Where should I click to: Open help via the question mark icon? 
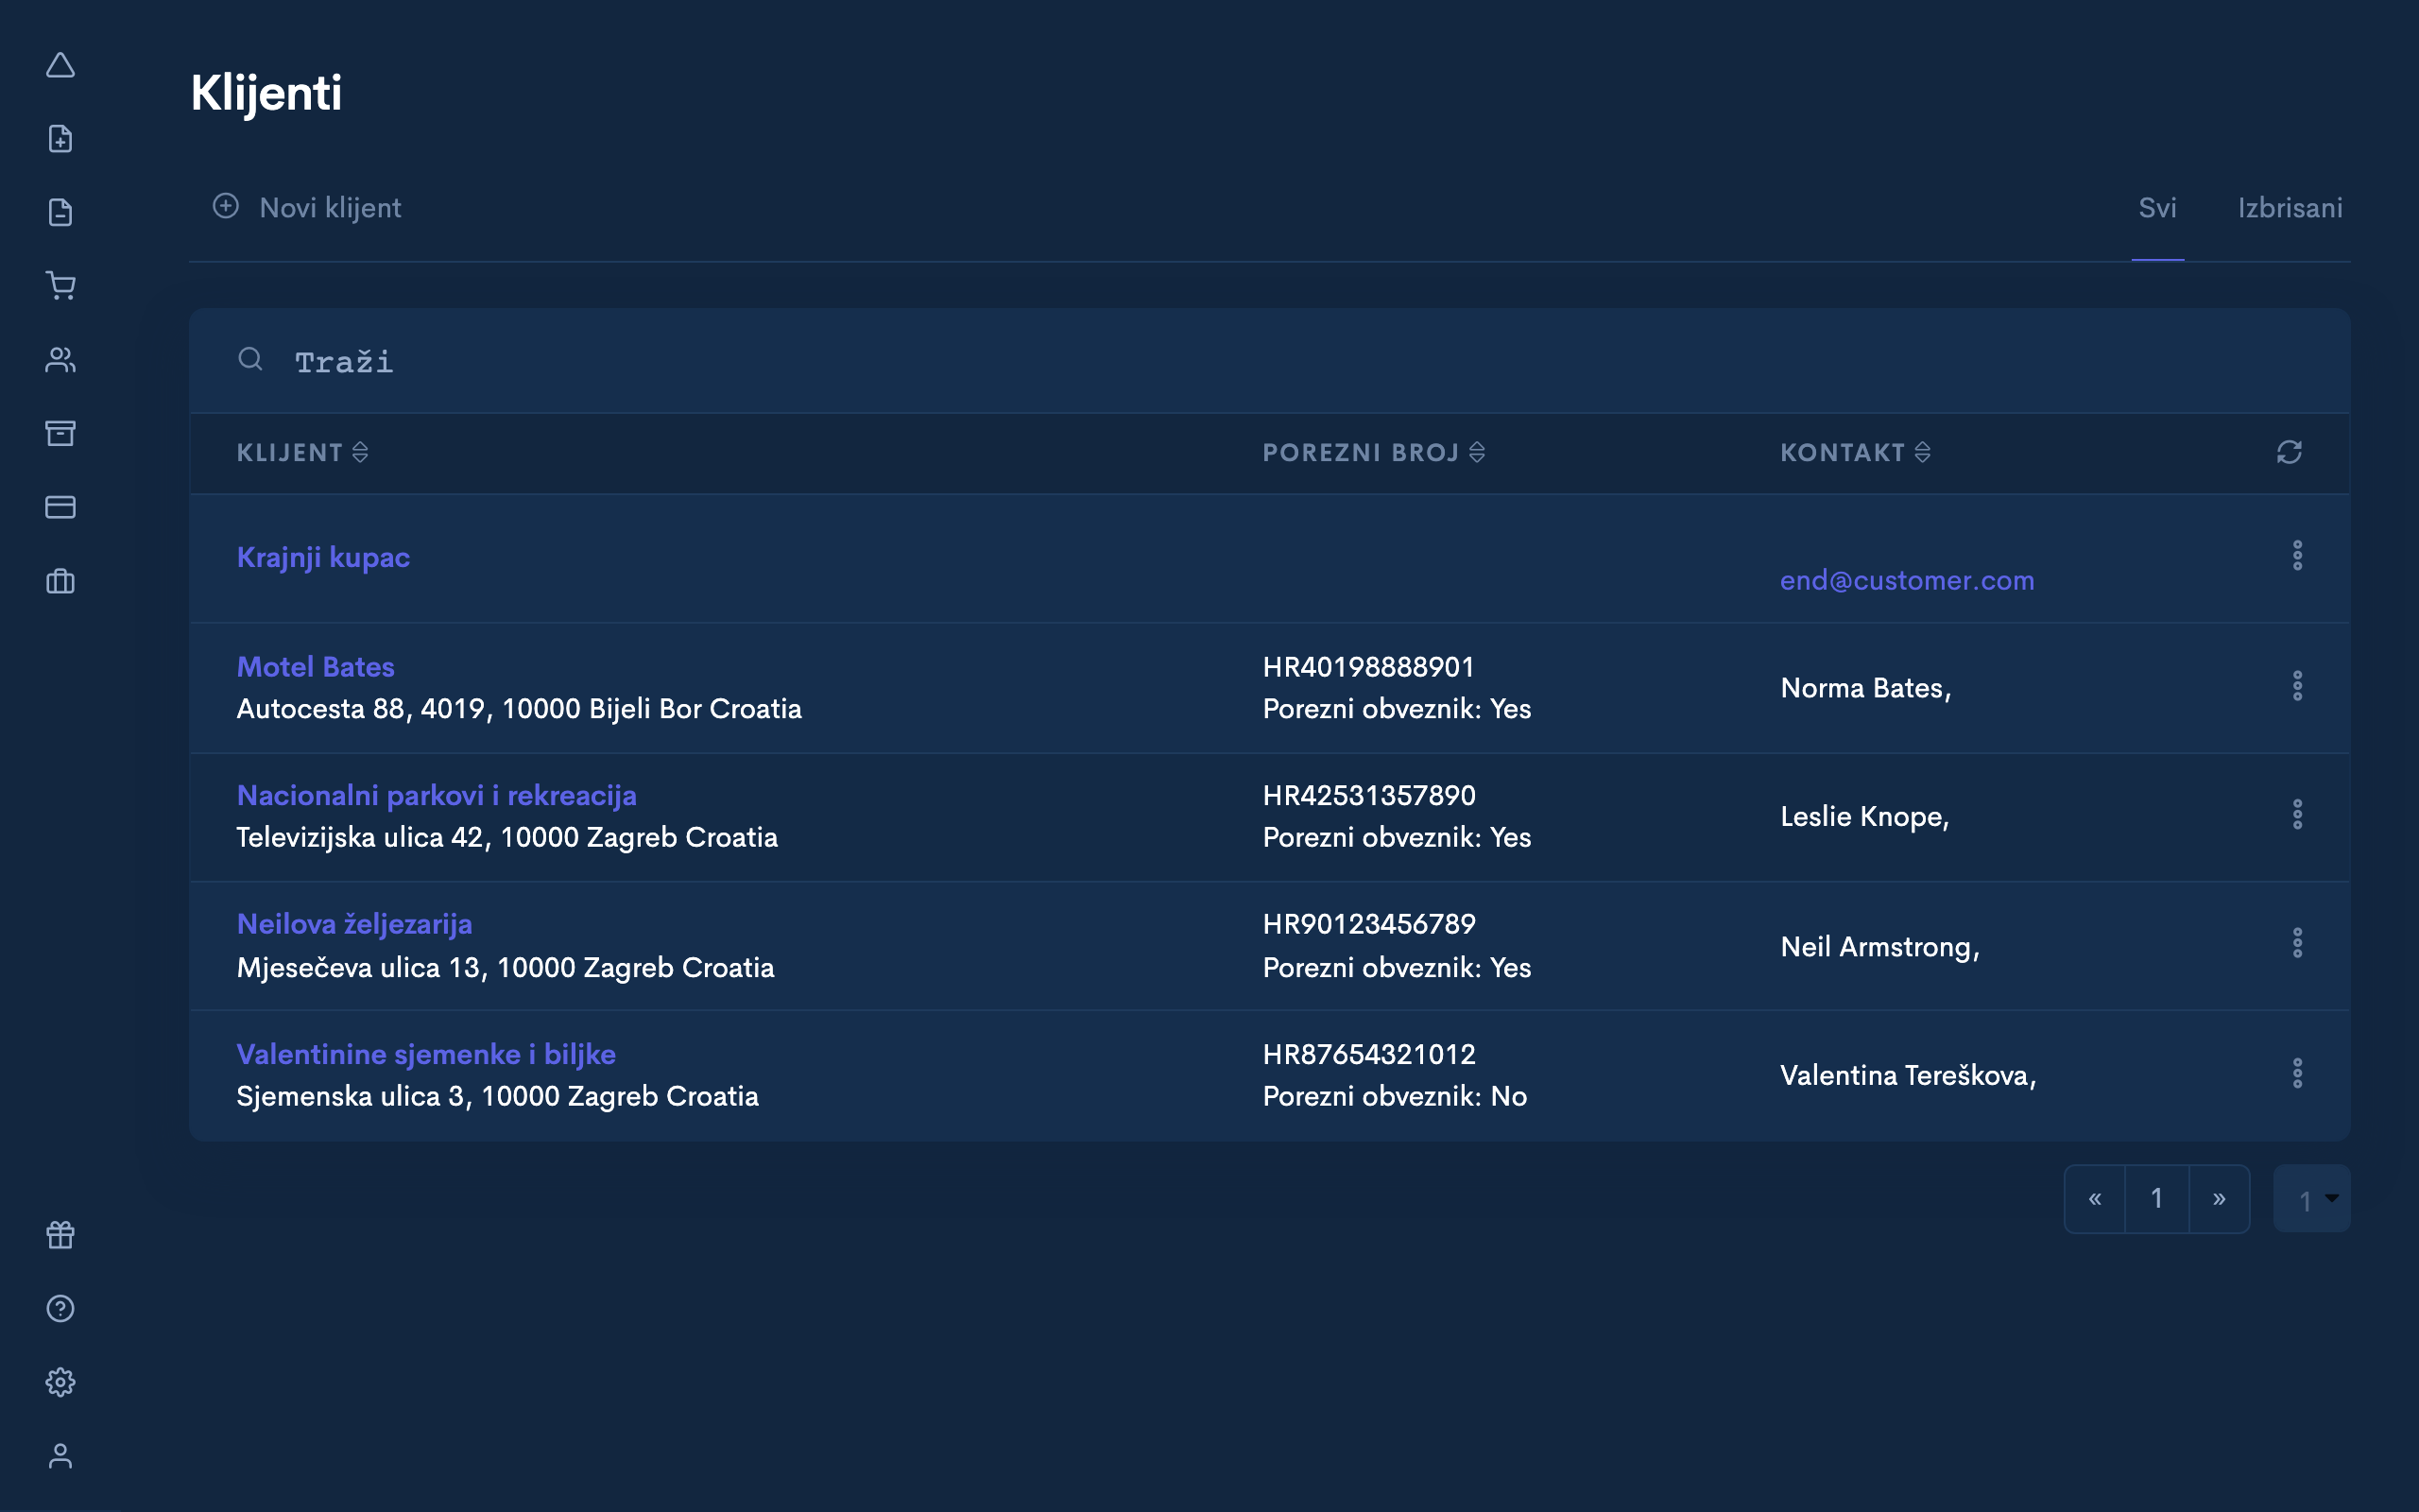point(61,1308)
